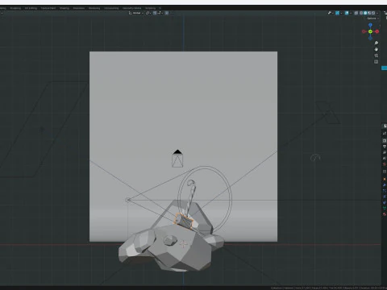The image size is (387, 290).
Task: Switch to rendered viewport shading
Action: click(373, 13)
